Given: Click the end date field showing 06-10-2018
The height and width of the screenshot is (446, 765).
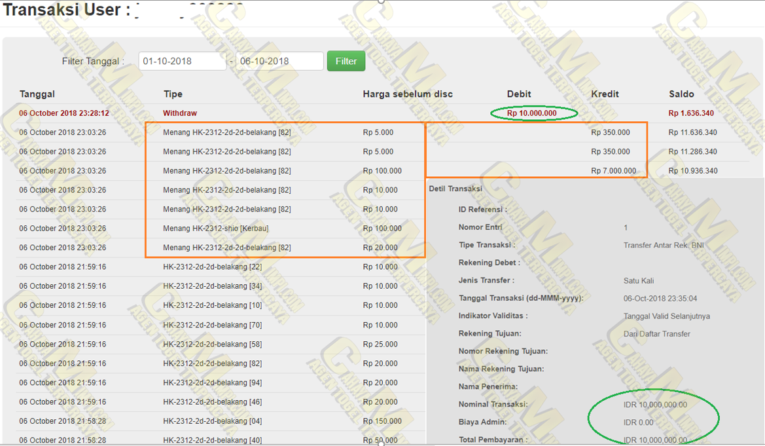Looking at the screenshot, I should [279, 61].
